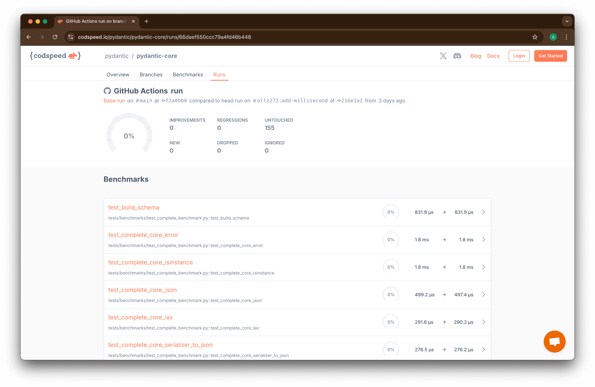Image resolution: width=595 pixels, height=387 pixels.
Task: Switch to the Branches tab
Action: tap(151, 75)
